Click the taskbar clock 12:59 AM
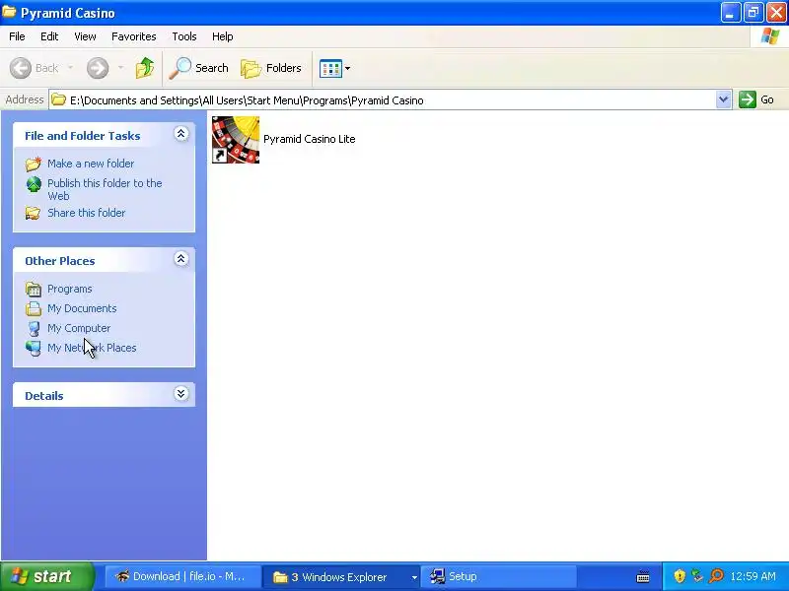This screenshot has height=591, width=789. tap(753, 576)
